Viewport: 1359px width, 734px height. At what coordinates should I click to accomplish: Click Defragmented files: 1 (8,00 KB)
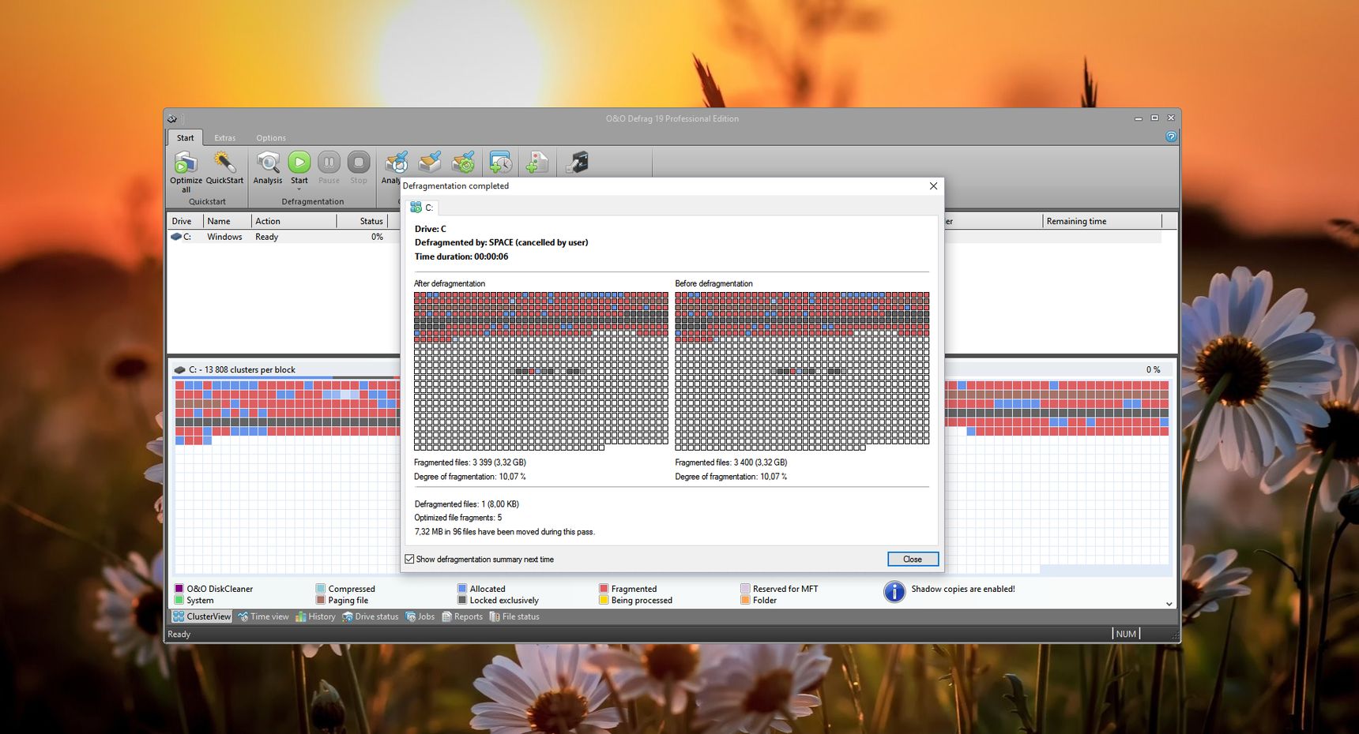tap(467, 504)
